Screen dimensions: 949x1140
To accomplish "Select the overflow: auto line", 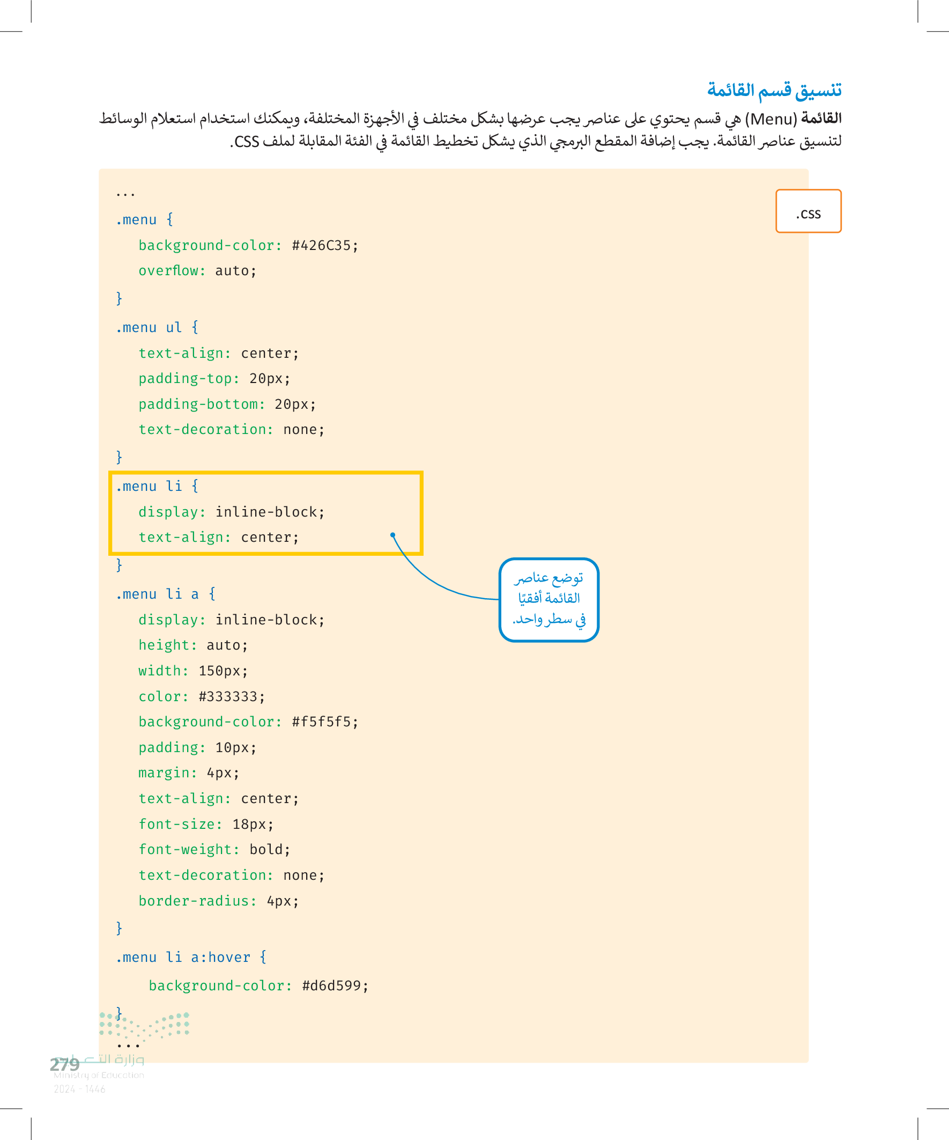I will pos(197,271).
